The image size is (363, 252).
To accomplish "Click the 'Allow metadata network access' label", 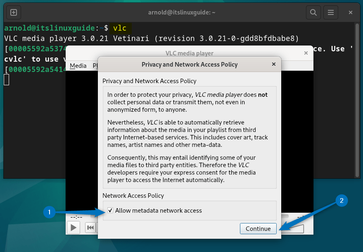I will coord(159,211).
